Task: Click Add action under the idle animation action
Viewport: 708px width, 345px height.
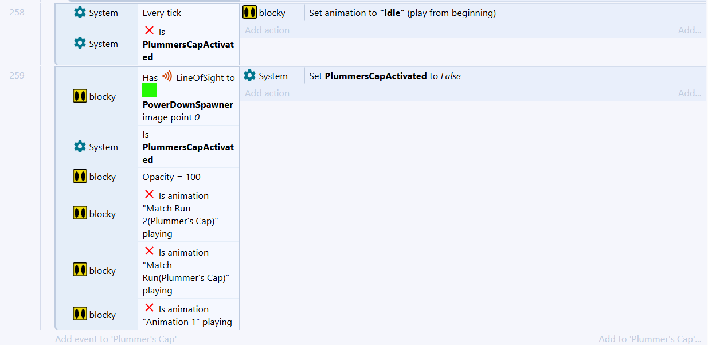Action: point(267,30)
